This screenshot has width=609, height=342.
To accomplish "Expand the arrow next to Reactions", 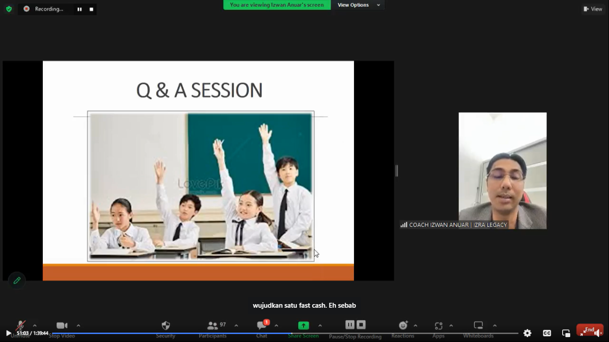I will [416, 326].
